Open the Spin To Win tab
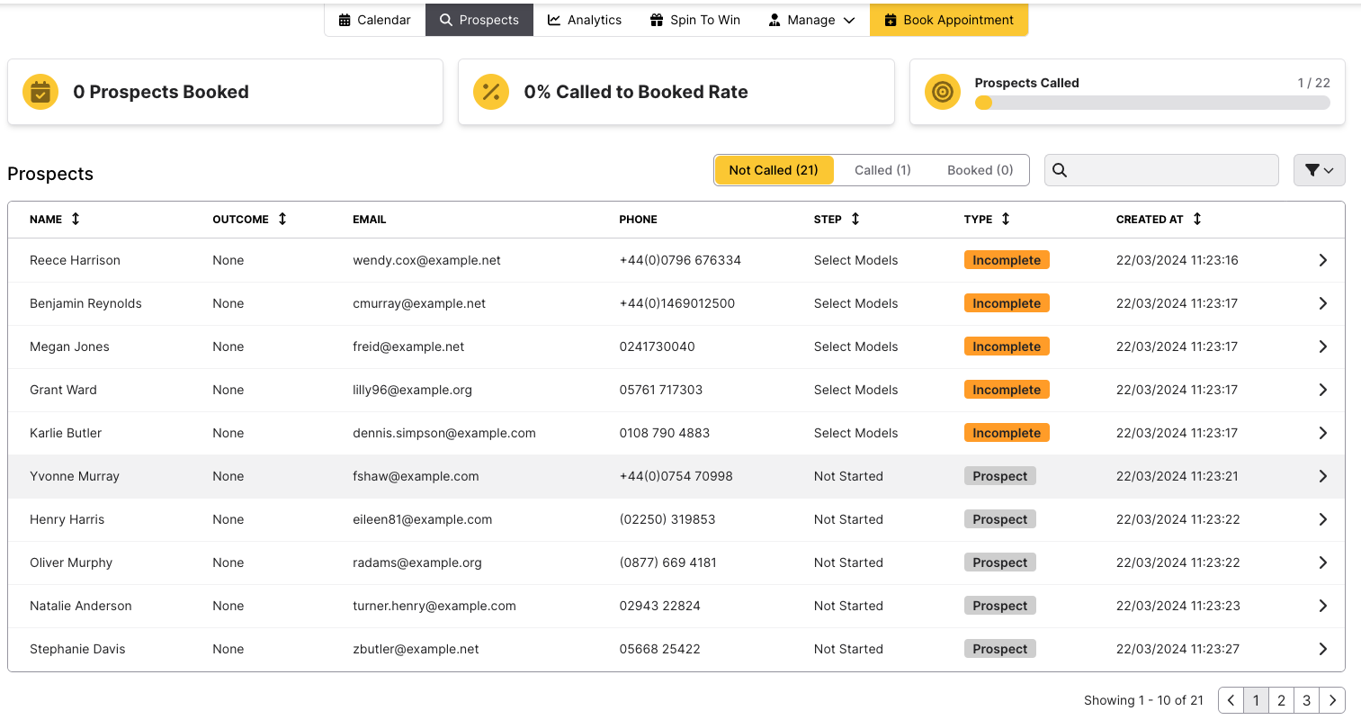Image resolution: width=1361 pixels, height=720 pixels. pos(695,20)
